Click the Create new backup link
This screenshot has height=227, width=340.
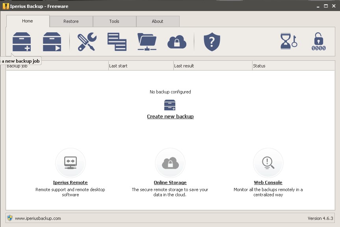(170, 116)
